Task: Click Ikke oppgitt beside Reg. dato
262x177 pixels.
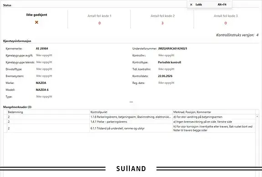Action: (x=166, y=83)
